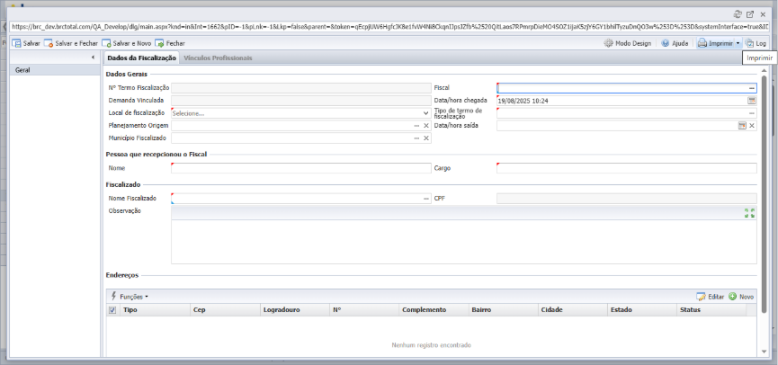The image size is (778, 365).
Task: Open Nome Fiscalizado lookup ellipsis
Action: 426,199
